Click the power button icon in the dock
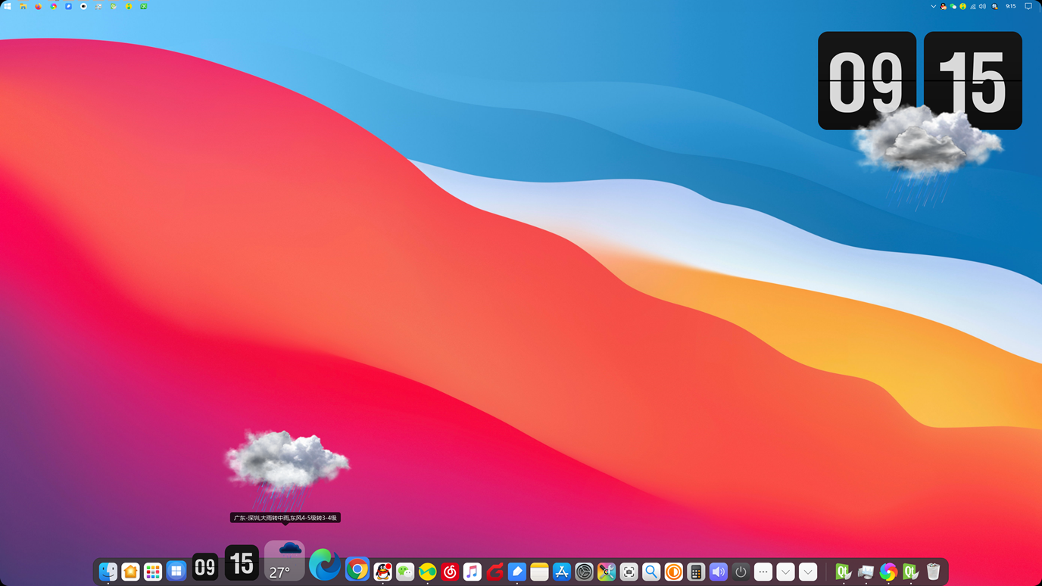This screenshot has height=586, width=1042. [x=741, y=572]
